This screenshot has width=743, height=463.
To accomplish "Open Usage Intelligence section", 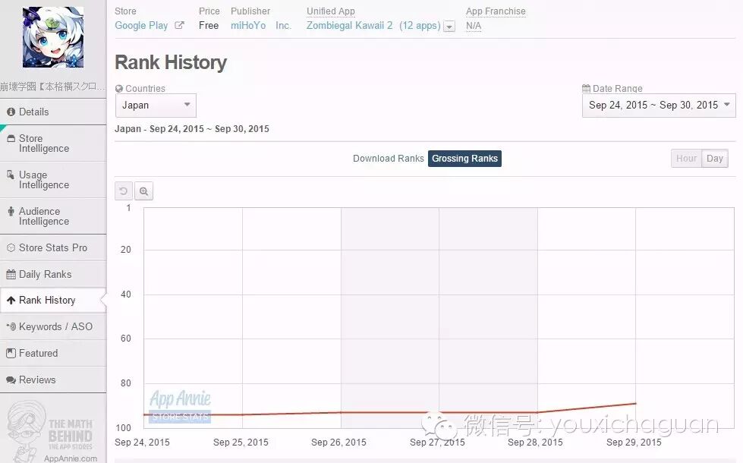I will (53, 180).
